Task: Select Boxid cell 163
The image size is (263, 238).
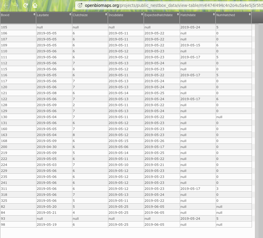Action: click(18, 135)
